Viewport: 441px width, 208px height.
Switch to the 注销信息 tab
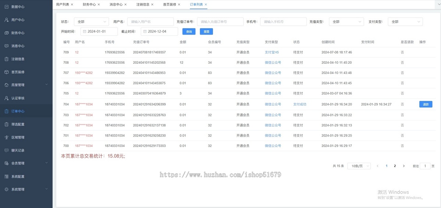pos(143,4)
